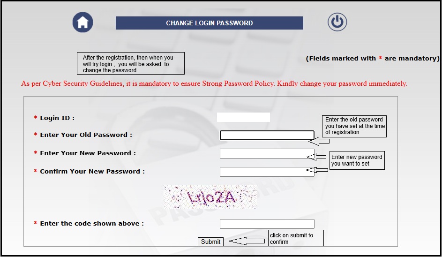
Task: Focus the New Password input box
Action: [x=267, y=153]
